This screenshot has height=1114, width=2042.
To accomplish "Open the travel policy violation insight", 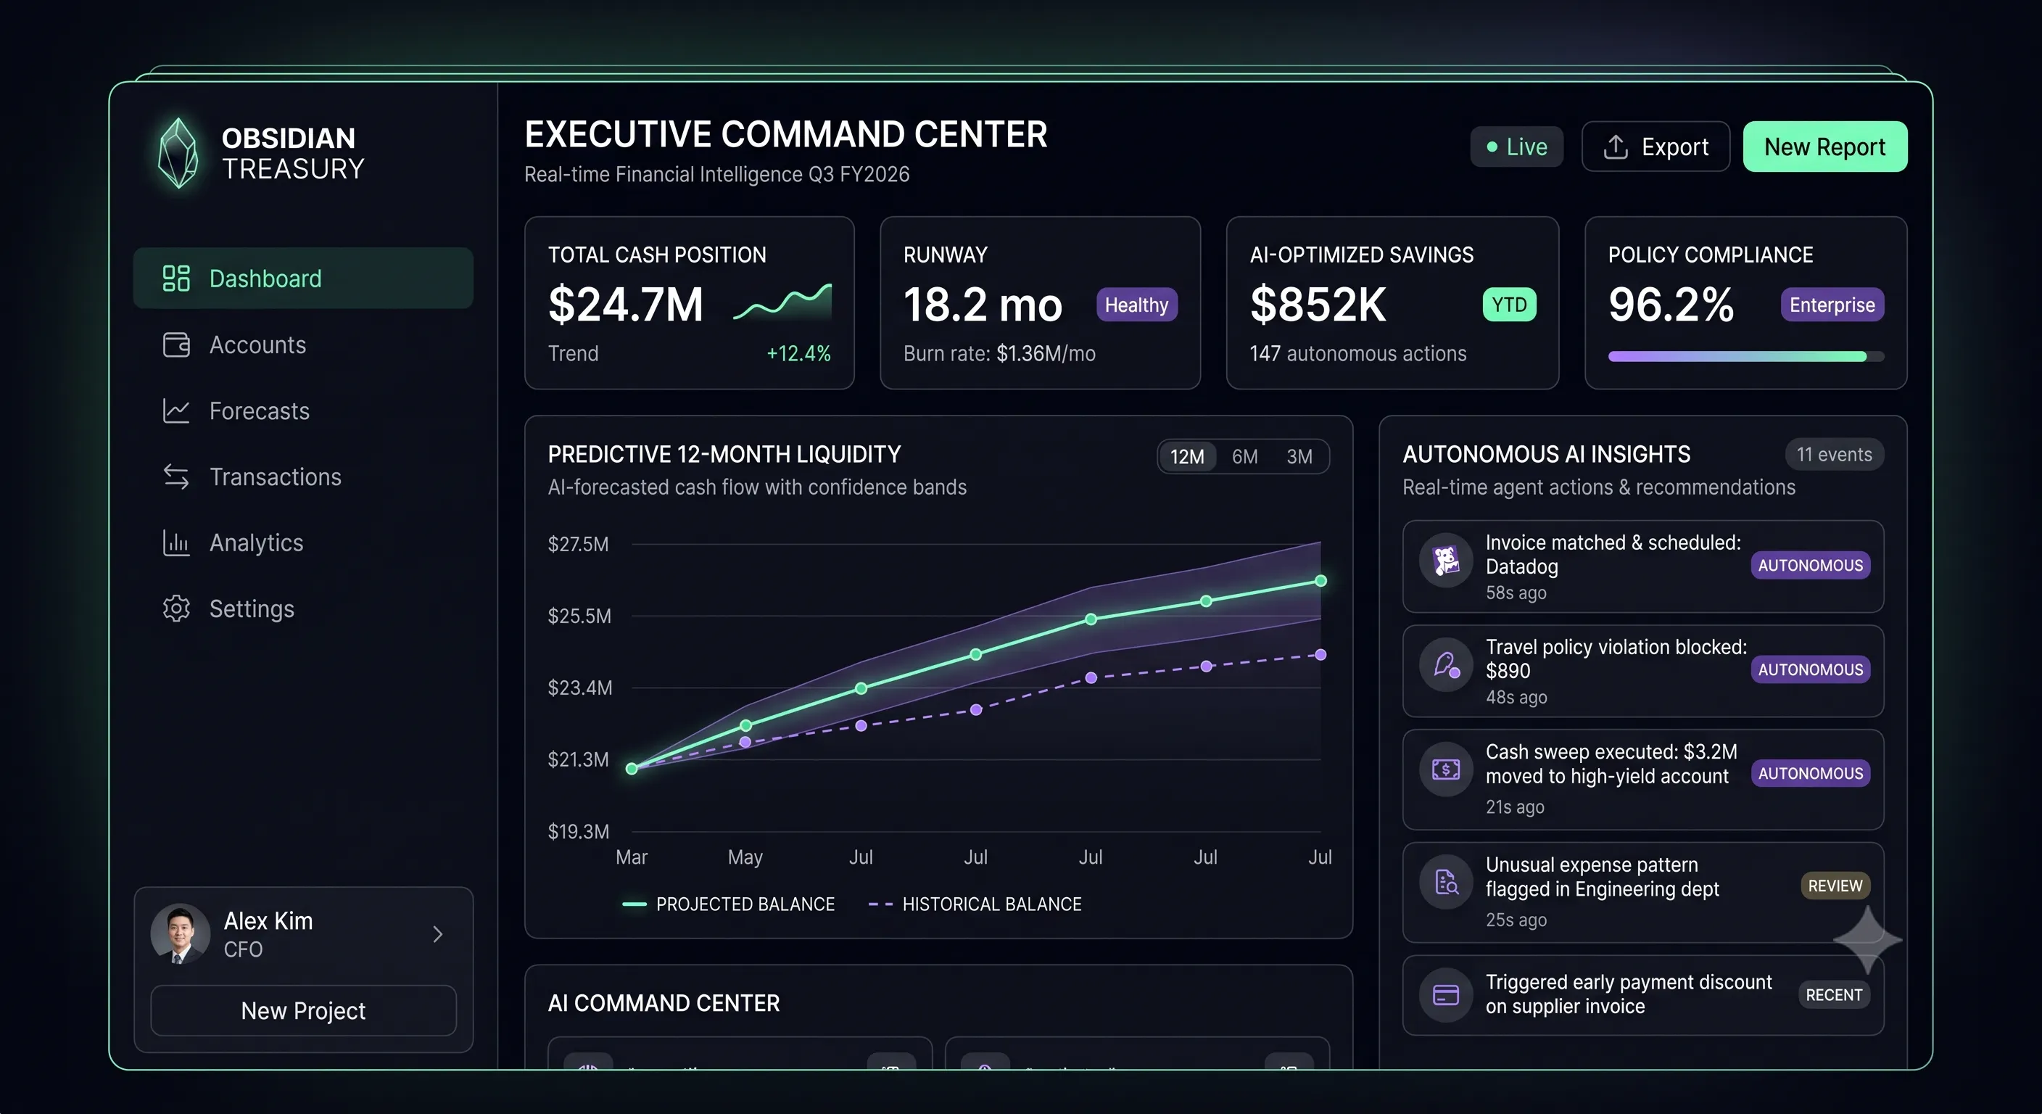I will click(1642, 671).
